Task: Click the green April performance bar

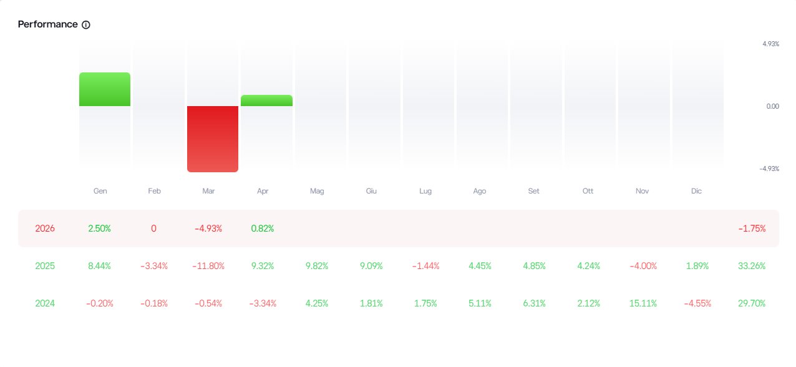Action: pyautogui.click(x=266, y=100)
